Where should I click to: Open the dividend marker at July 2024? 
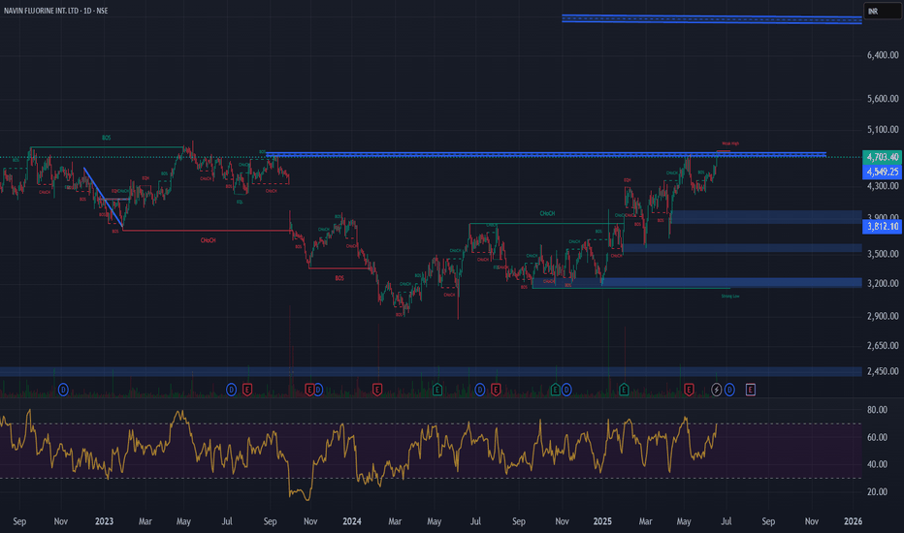point(480,391)
